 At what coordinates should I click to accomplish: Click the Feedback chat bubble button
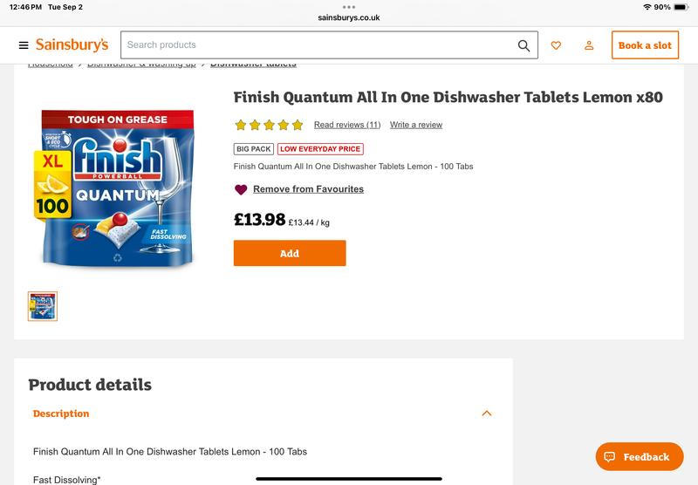click(640, 456)
